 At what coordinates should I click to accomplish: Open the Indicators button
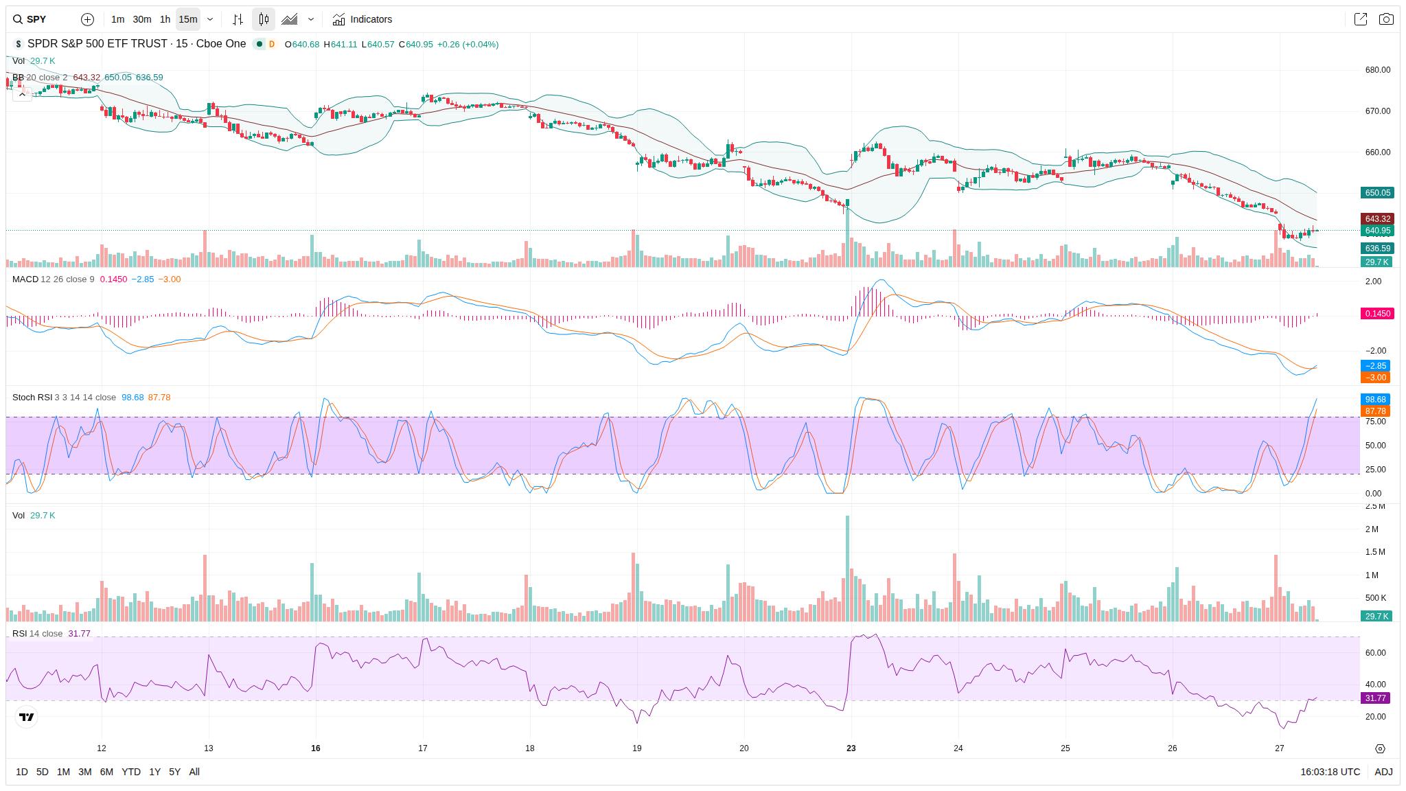coord(362,19)
